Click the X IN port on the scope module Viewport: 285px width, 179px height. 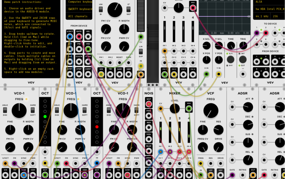206,74
